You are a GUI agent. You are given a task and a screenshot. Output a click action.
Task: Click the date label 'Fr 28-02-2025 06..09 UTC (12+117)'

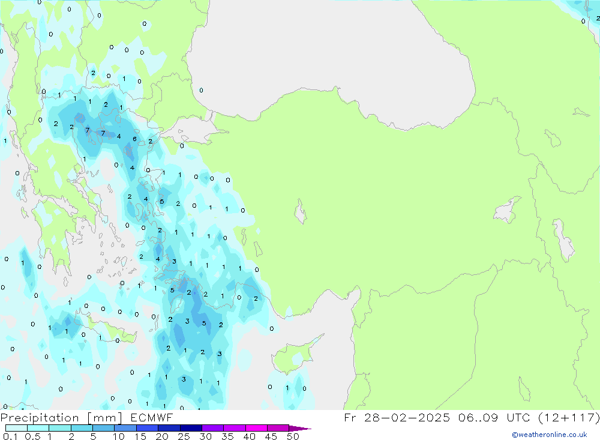(472, 417)
